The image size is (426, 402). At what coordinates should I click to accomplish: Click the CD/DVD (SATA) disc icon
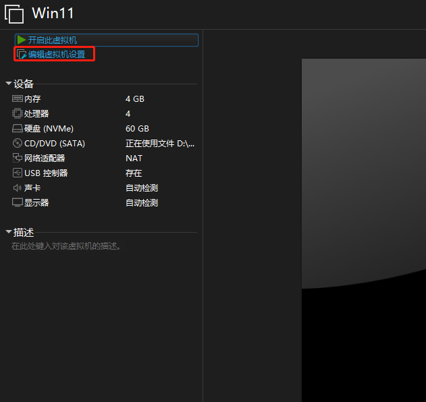[x=18, y=144]
